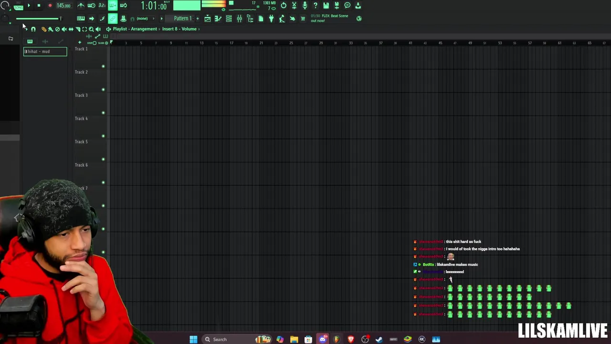Select the pencil draw tool

pyautogui.click(x=44, y=29)
